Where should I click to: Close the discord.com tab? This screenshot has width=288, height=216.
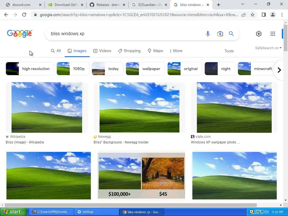[40, 5]
